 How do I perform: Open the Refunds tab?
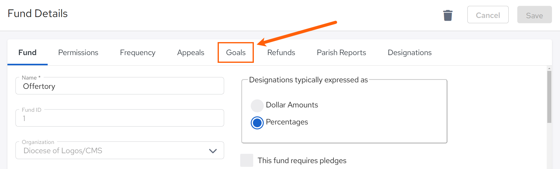pos(281,53)
